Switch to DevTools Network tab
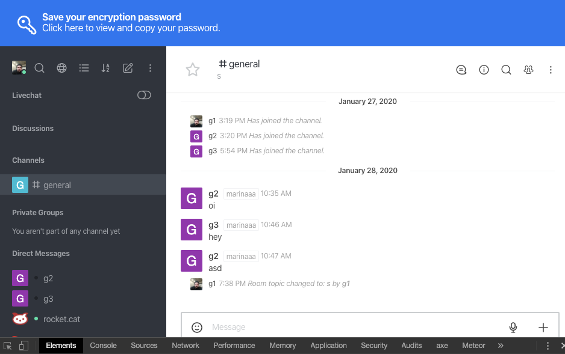The height and width of the screenshot is (354, 565). [x=186, y=346]
